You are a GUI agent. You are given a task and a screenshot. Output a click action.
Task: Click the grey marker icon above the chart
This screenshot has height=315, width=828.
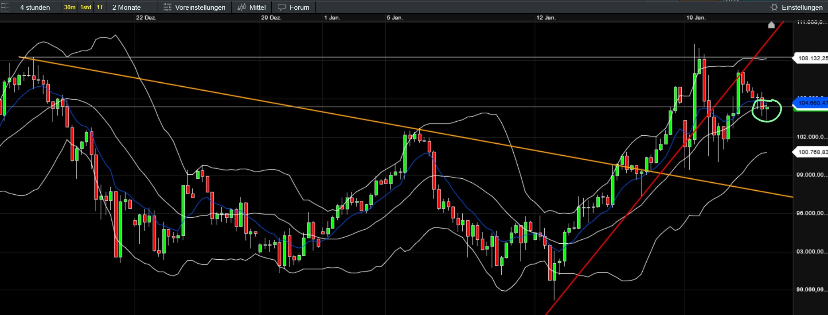click(771, 25)
